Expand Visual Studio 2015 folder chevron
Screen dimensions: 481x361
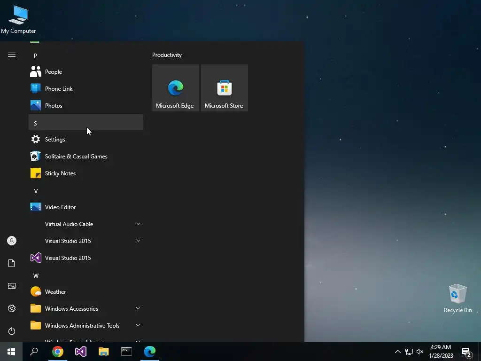pos(138,241)
